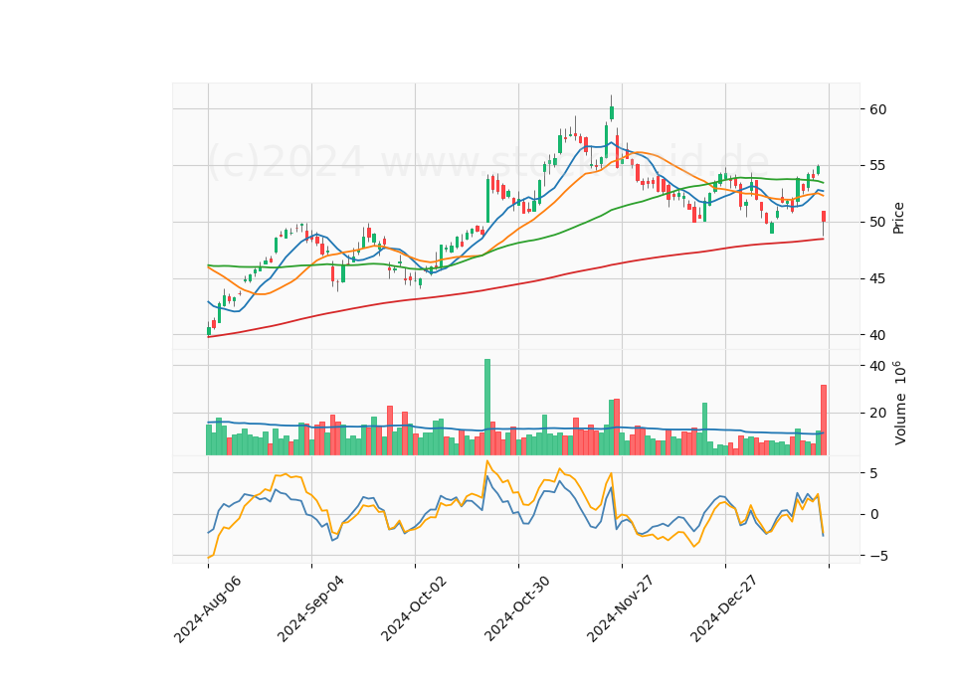Click the 2024-Nov-27 date label
Viewport: 955px width, 686px height.
[621, 608]
